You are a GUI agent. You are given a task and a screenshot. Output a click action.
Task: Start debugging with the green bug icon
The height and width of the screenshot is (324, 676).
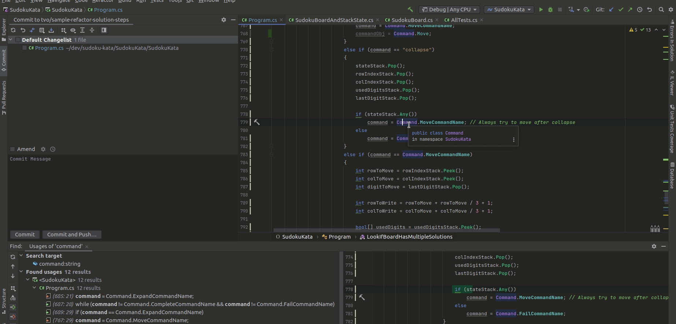pos(550,10)
